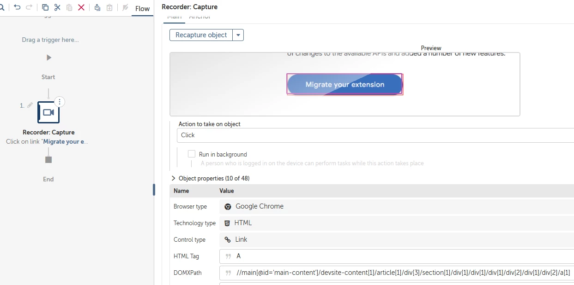Open the Action to take on object dropdown
Viewport: 574px width, 285px height.
tap(375, 135)
